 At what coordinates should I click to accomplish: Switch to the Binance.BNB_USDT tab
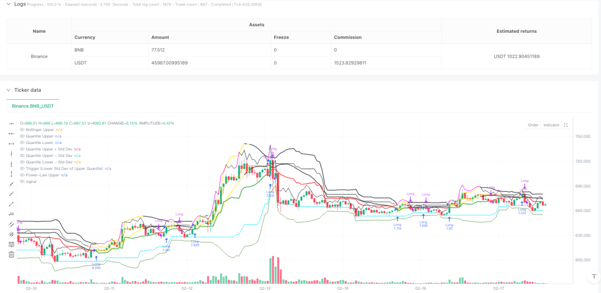click(x=33, y=106)
